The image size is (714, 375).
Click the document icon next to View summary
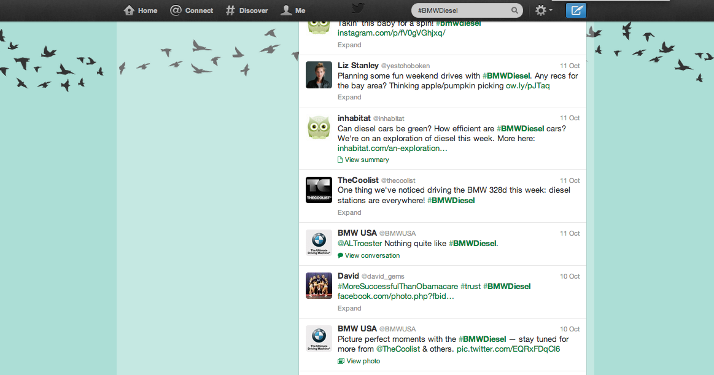pyautogui.click(x=340, y=160)
